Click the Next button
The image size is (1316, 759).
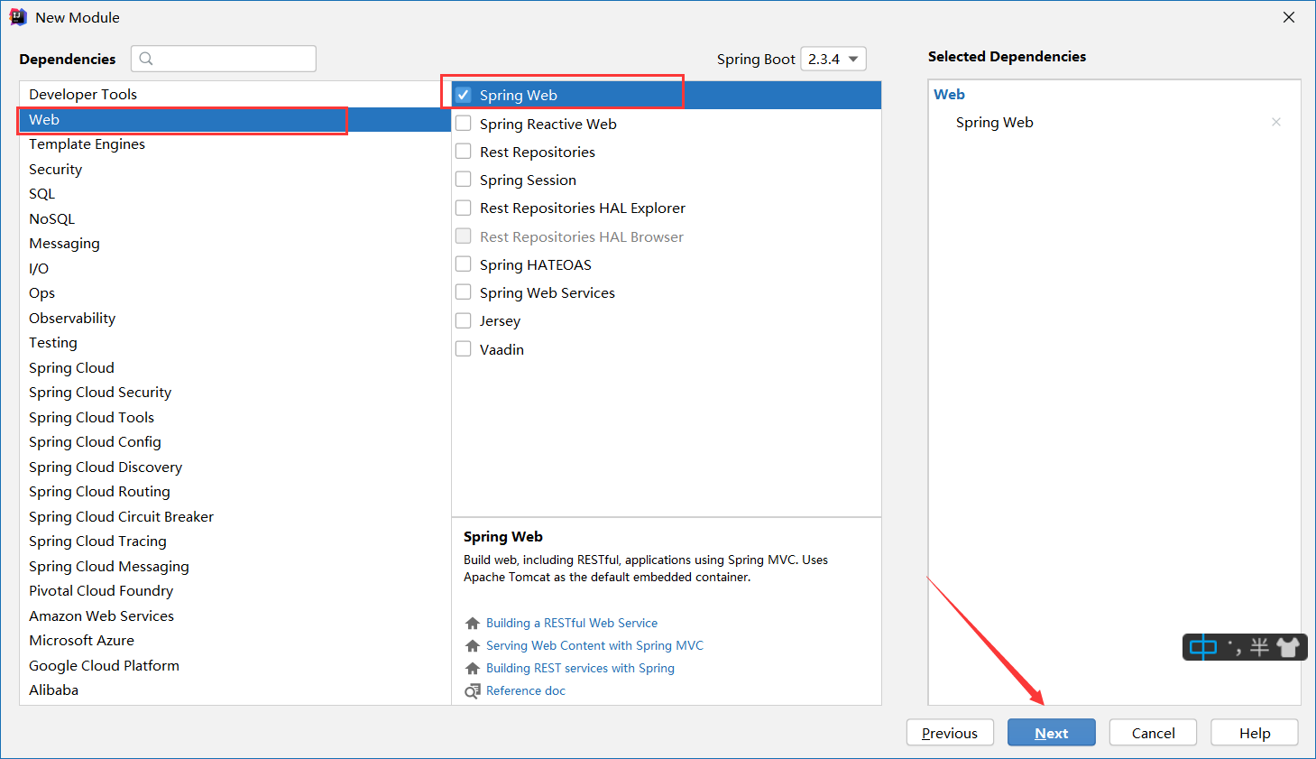pos(1052,733)
